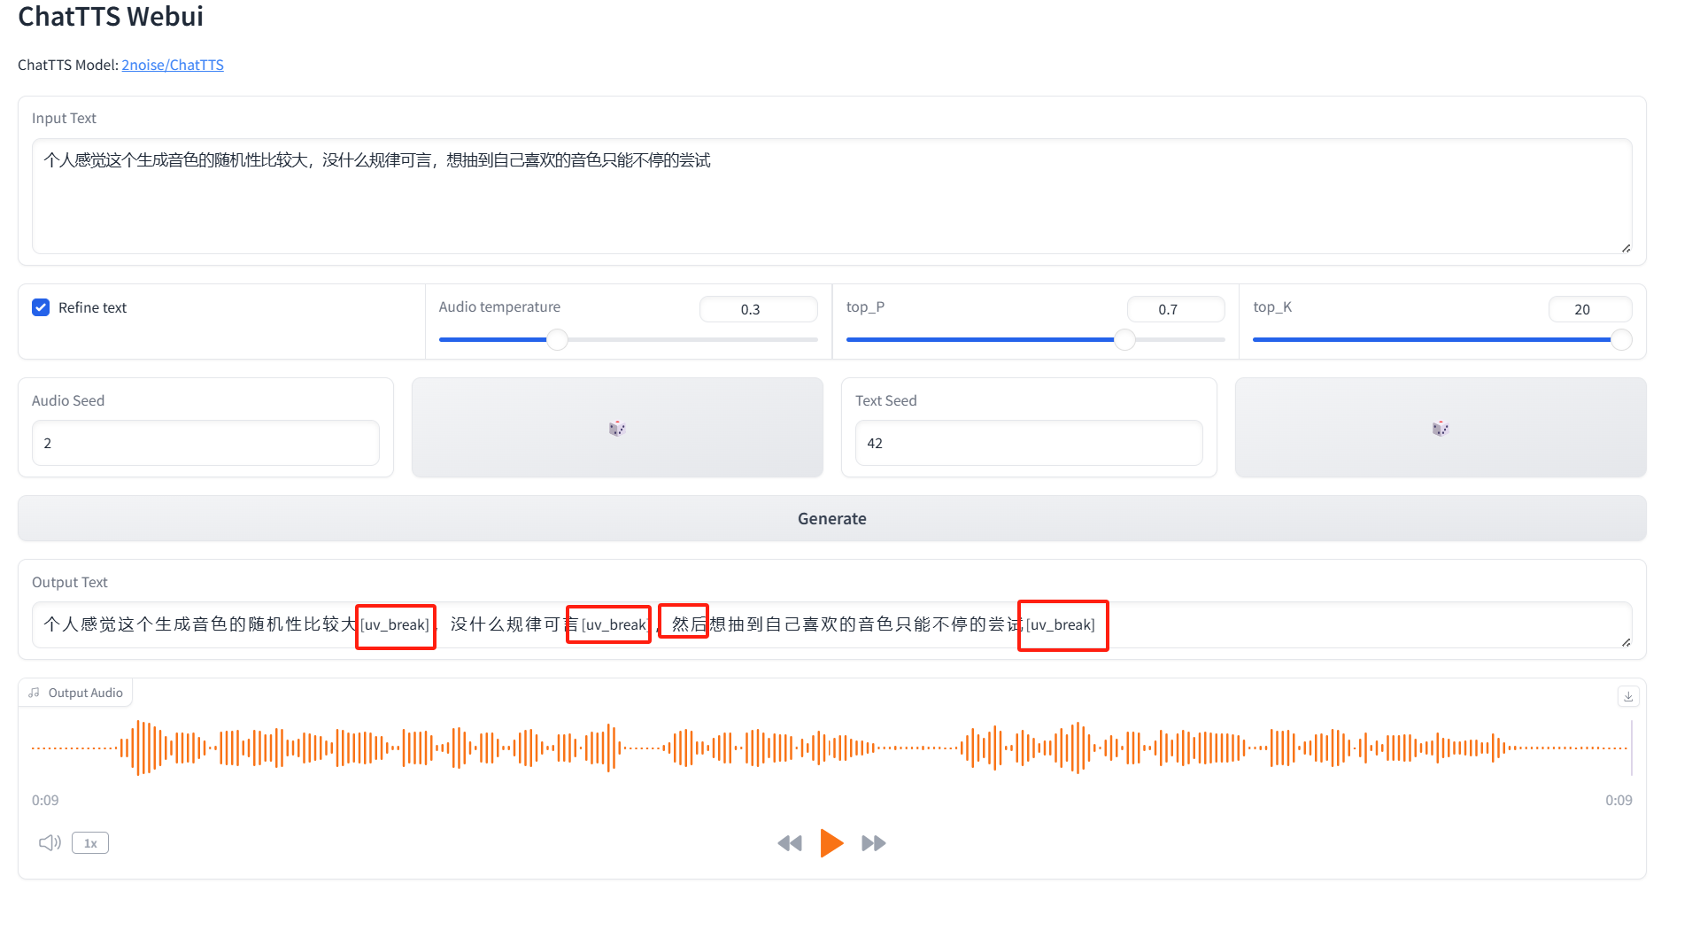
Task: Click the download icon above the audio waveform
Action: pos(1627,696)
